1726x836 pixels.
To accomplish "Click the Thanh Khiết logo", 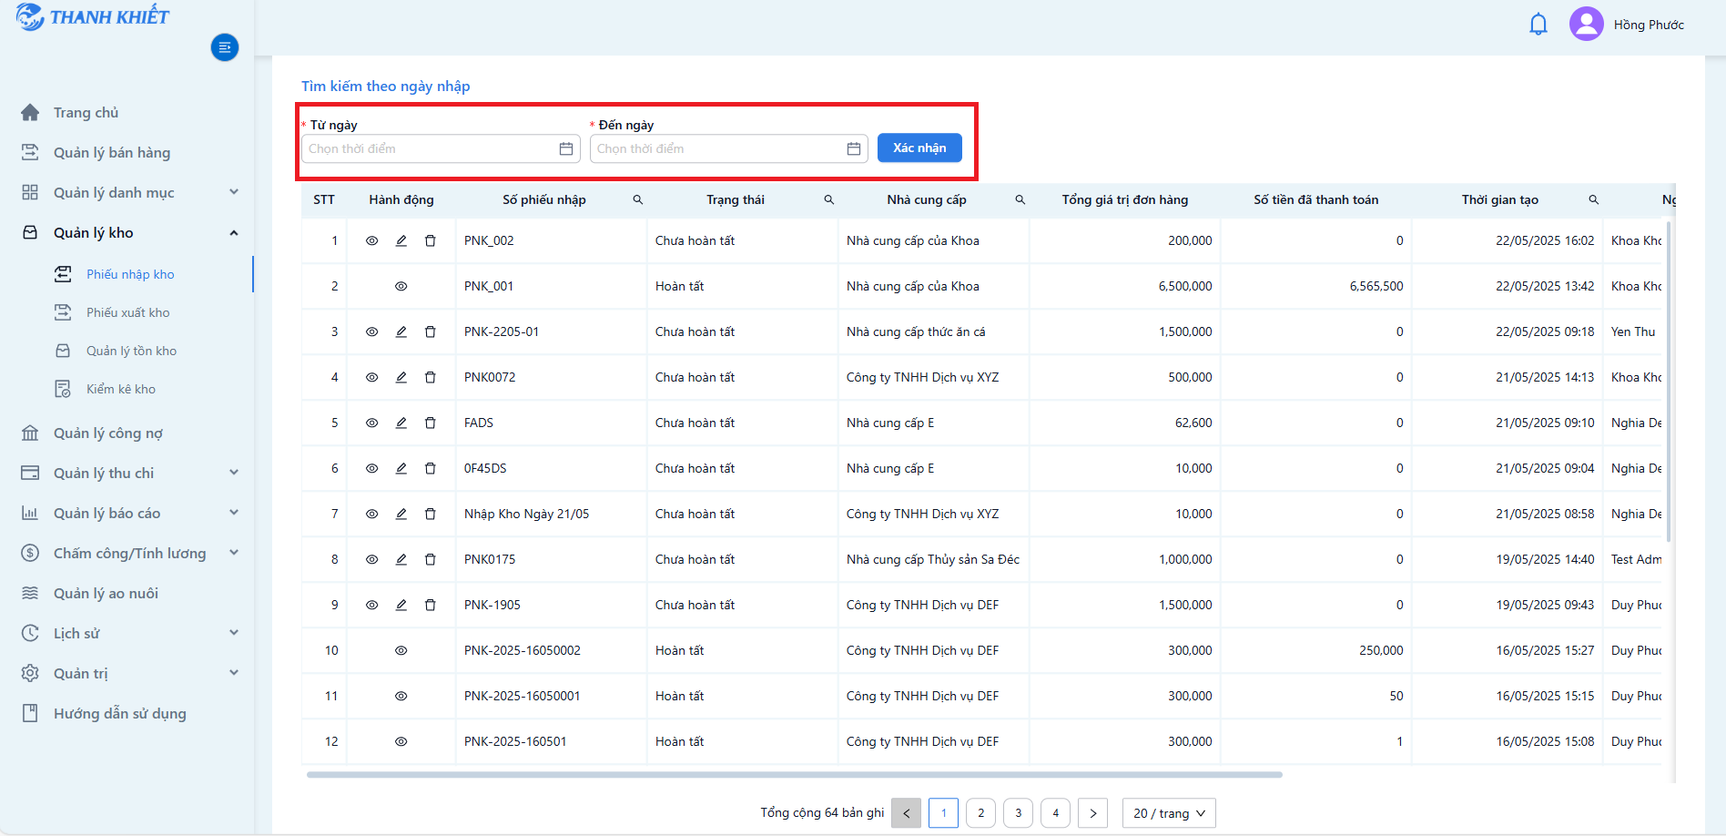I will pos(93,16).
